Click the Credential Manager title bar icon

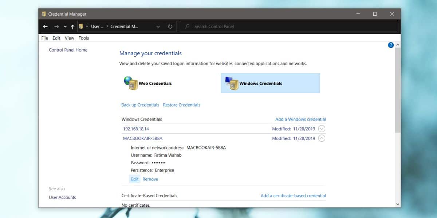click(x=44, y=14)
